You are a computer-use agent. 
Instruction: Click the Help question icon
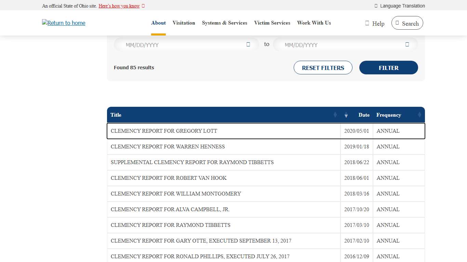(367, 23)
